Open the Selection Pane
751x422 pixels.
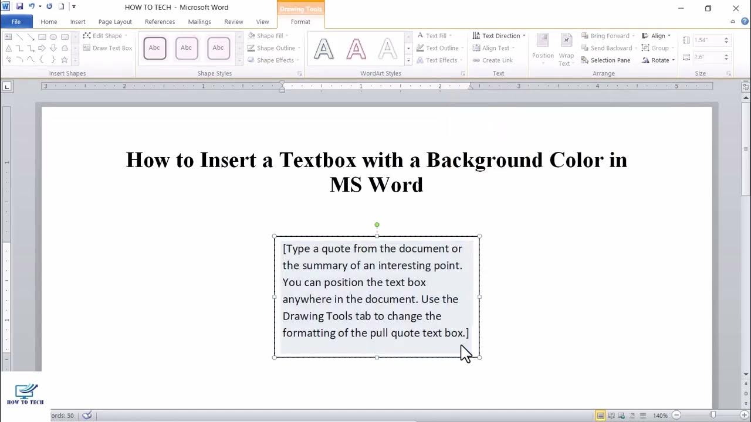click(x=605, y=60)
